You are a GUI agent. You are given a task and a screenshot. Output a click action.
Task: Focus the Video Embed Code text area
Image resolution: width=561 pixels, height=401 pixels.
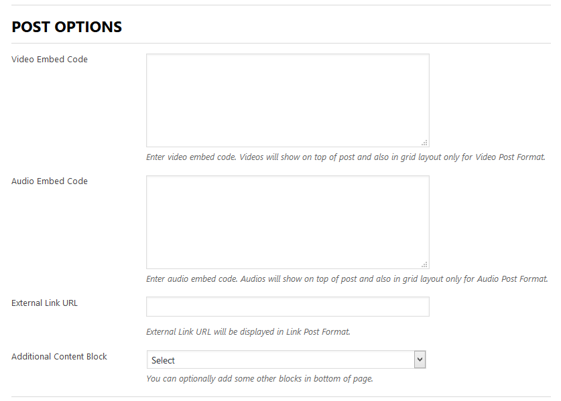(288, 100)
